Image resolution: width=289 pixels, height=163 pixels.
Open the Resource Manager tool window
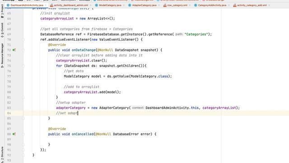[x=2, y=55]
